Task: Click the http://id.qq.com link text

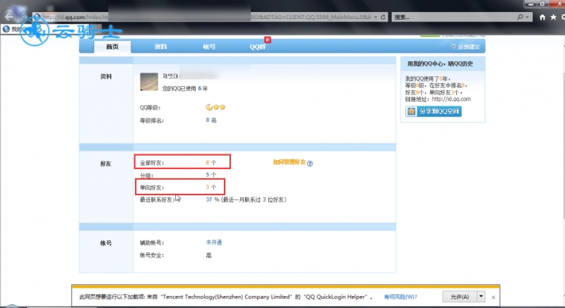Action: (x=451, y=99)
